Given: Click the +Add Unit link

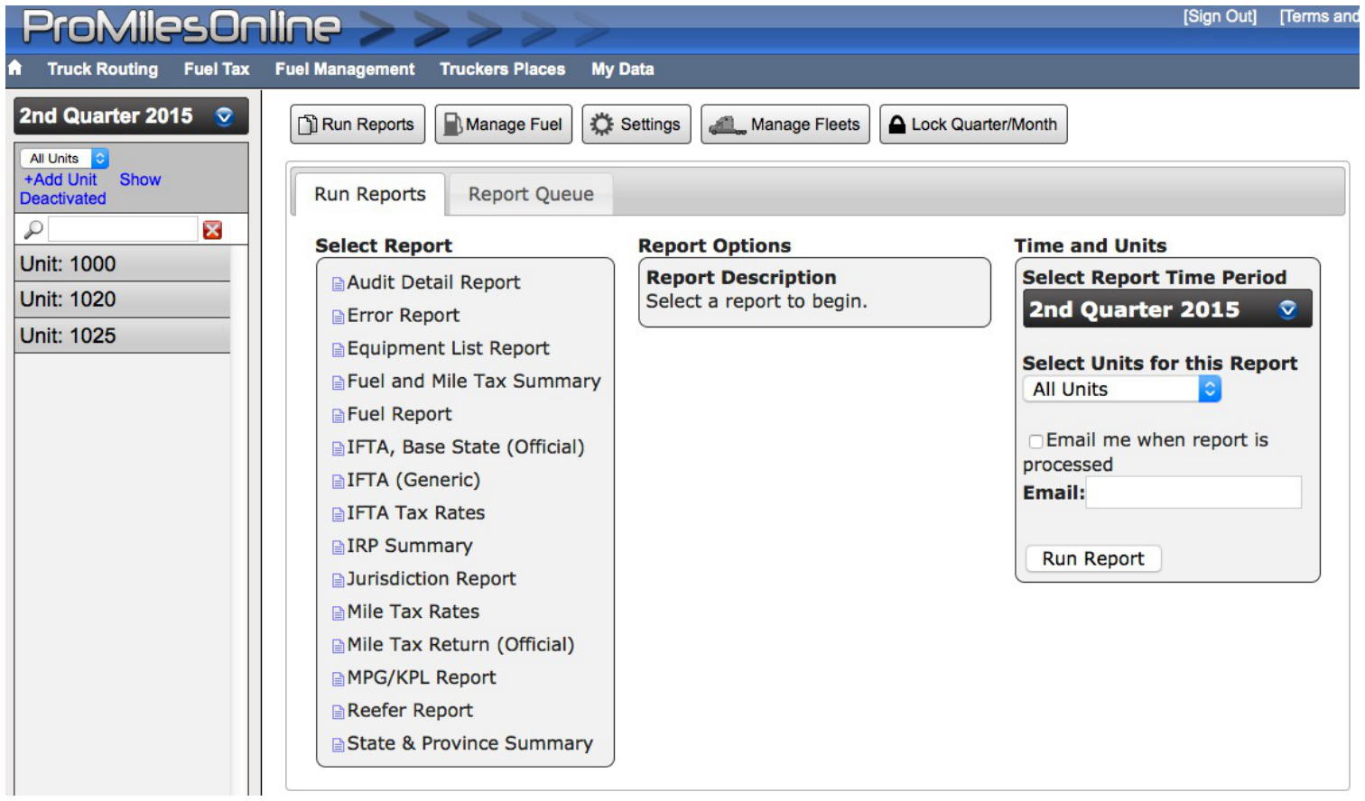Looking at the screenshot, I should (60, 180).
